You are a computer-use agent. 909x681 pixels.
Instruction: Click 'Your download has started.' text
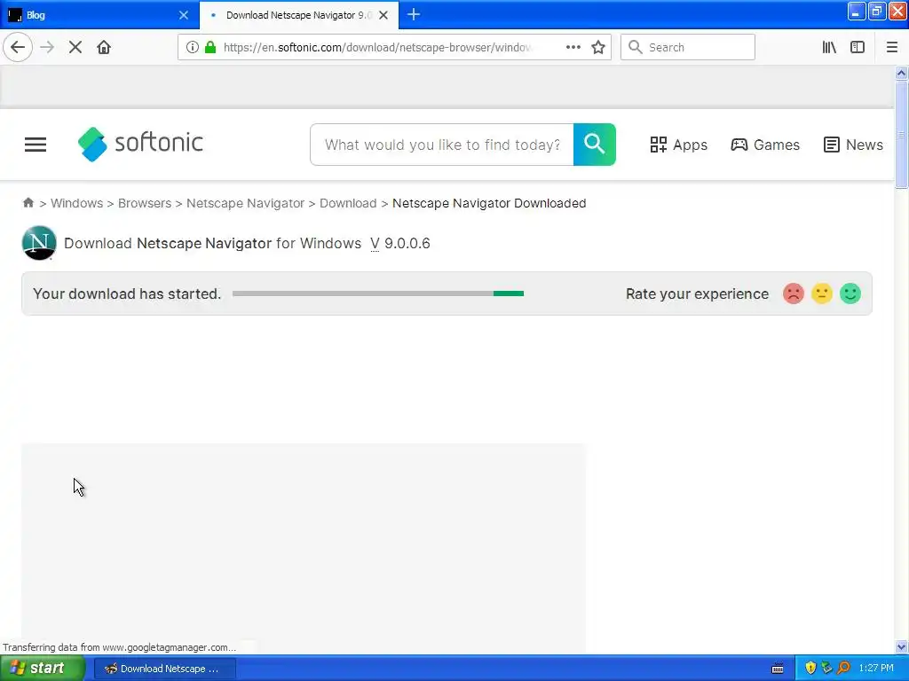(x=127, y=294)
